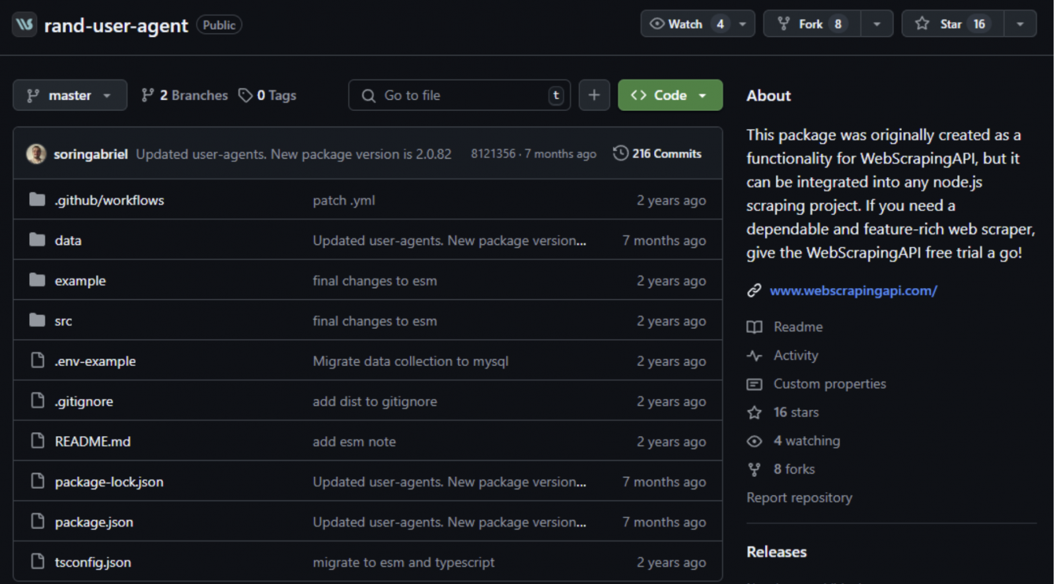Open the package-lock.json file name
1057x584 pixels.
tap(109, 482)
